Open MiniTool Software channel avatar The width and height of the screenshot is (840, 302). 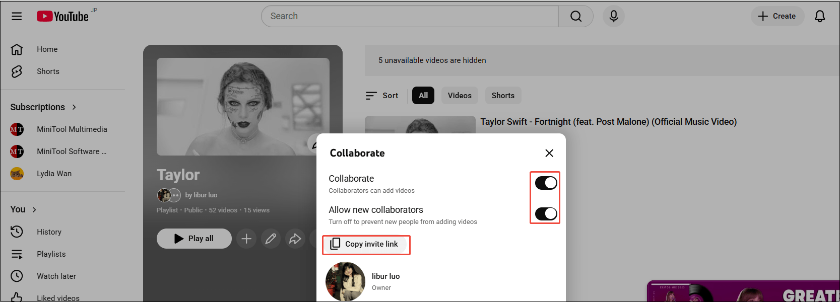pyautogui.click(x=17, y=152)
